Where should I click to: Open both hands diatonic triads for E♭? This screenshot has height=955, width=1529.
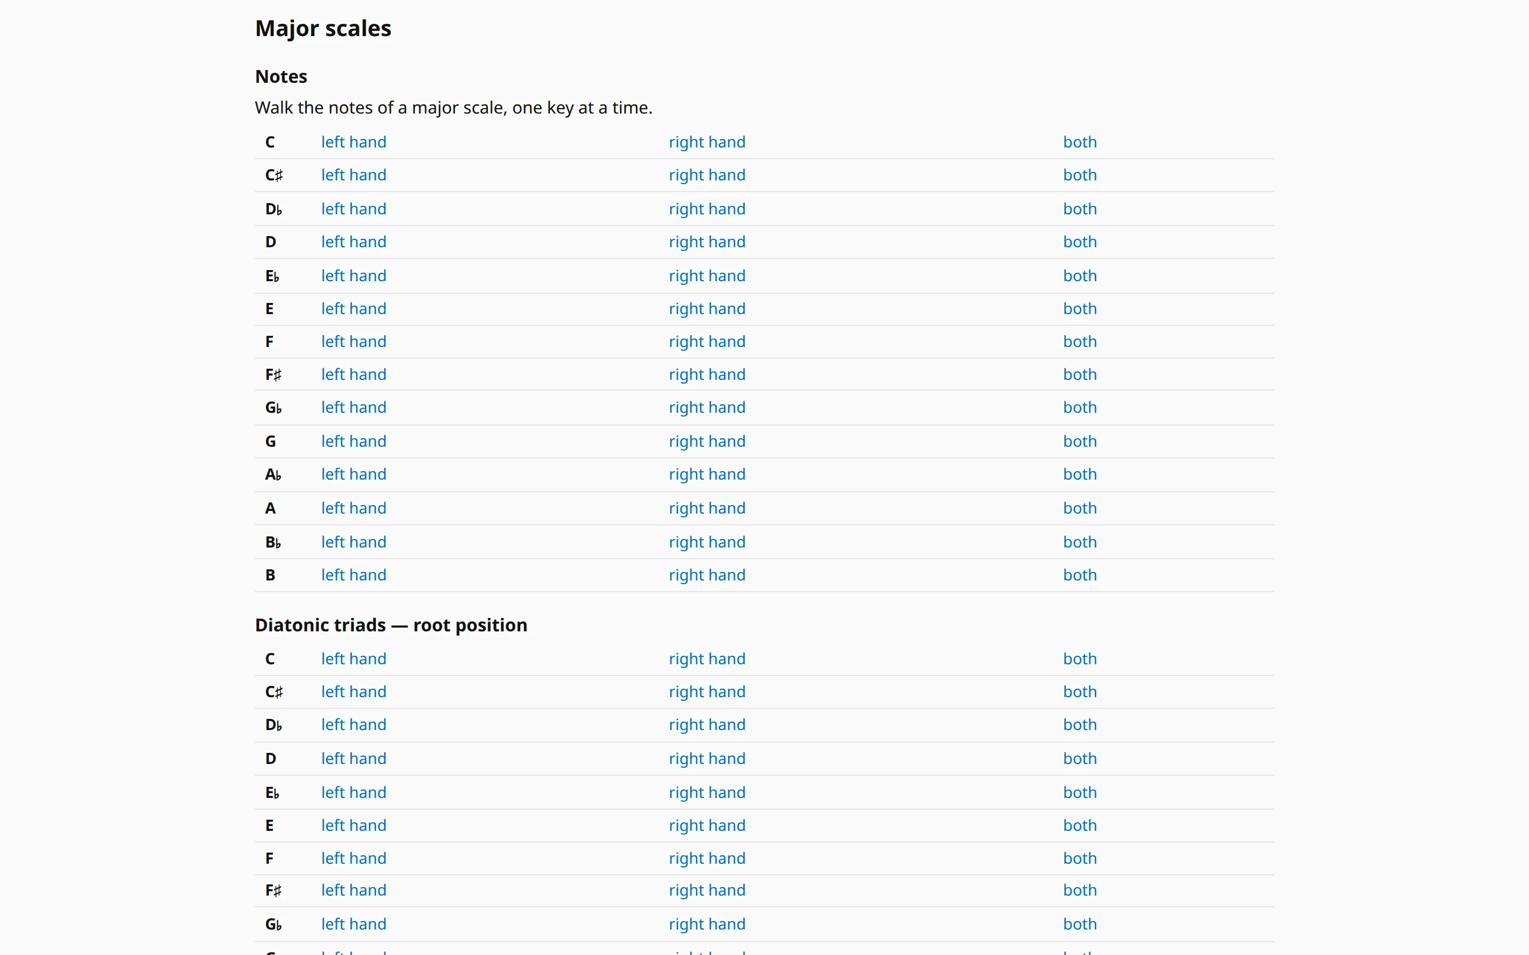[x=1080, y=793]
